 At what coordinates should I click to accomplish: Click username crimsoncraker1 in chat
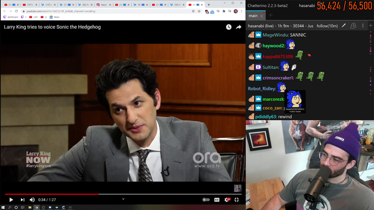coord(278,78)
